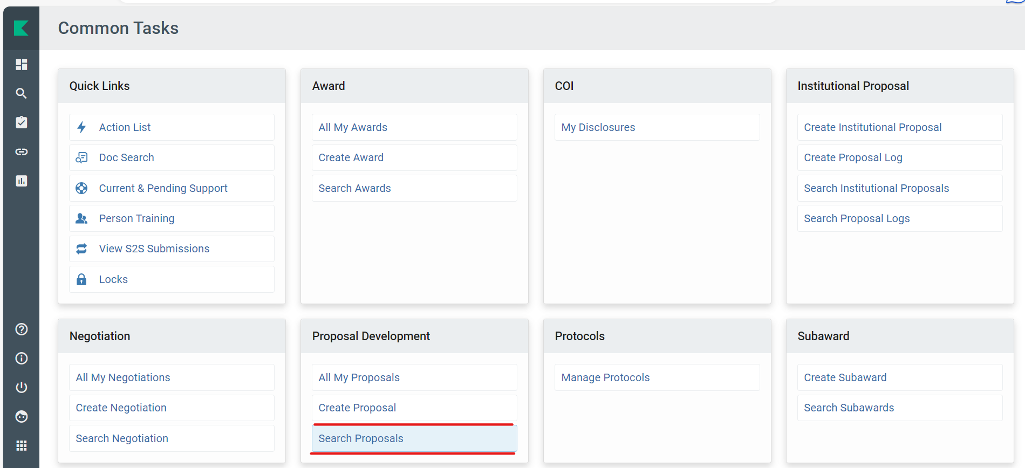This screenshot has width=1025, height=468.
Task: Open My Disclosures under COI
Action: click(657, 127)
